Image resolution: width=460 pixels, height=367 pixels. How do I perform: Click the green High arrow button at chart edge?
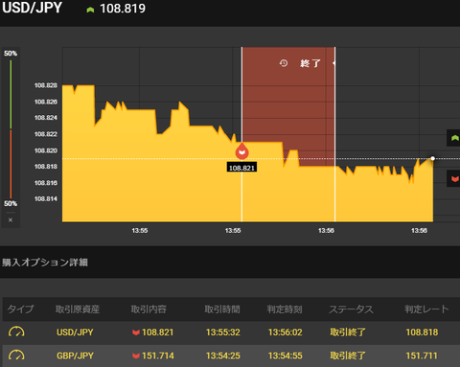(x=454, y=138)
